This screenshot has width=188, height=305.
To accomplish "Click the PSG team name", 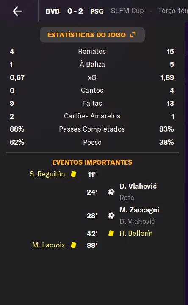I will coord(97,11).
